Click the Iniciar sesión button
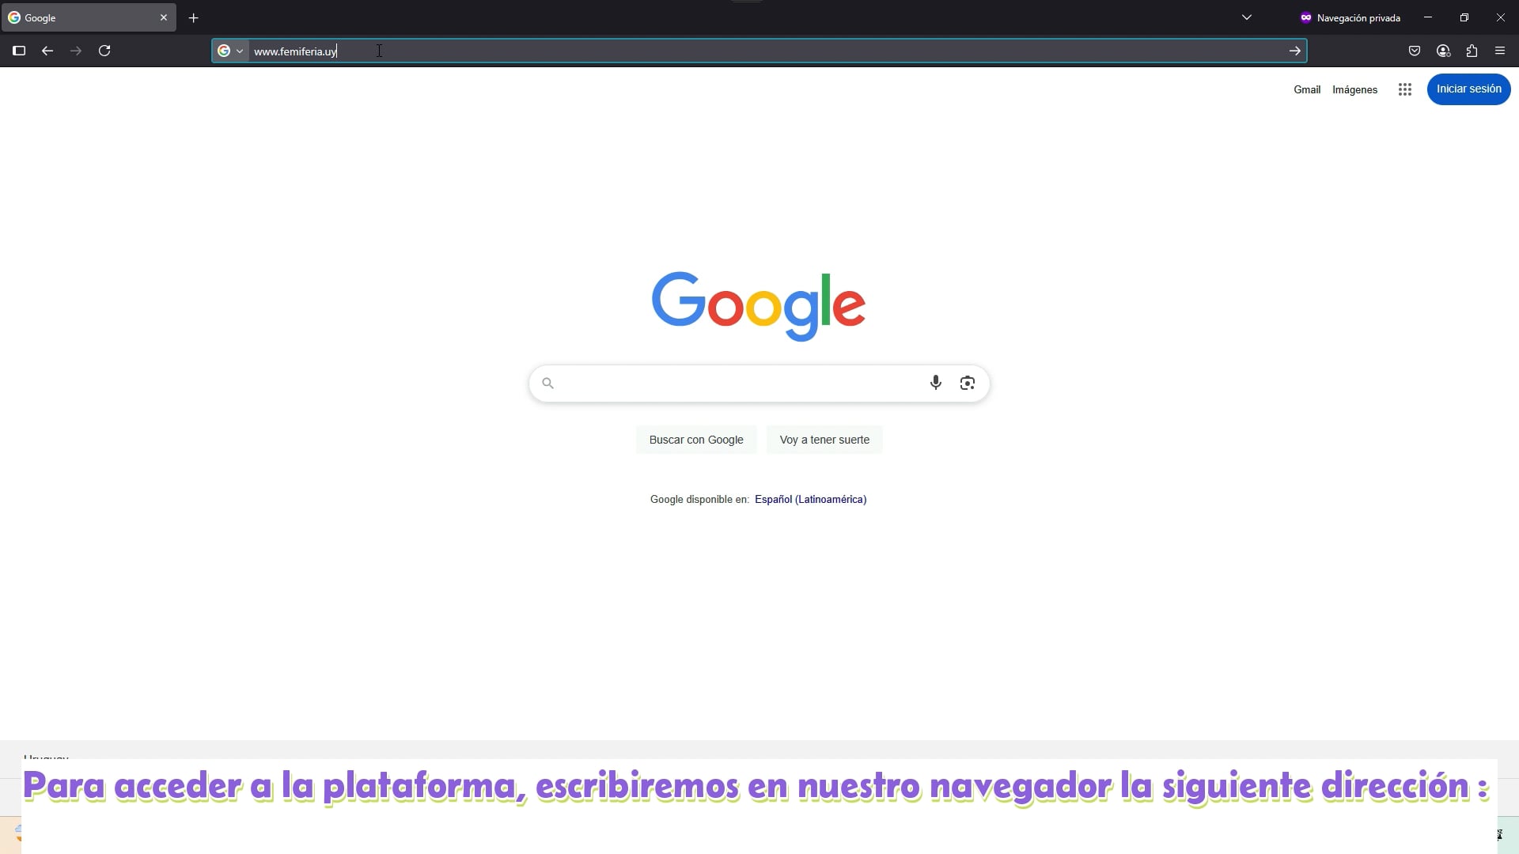The width and height of the screenshot is (1519, 854). click(x=1468, y=89)
